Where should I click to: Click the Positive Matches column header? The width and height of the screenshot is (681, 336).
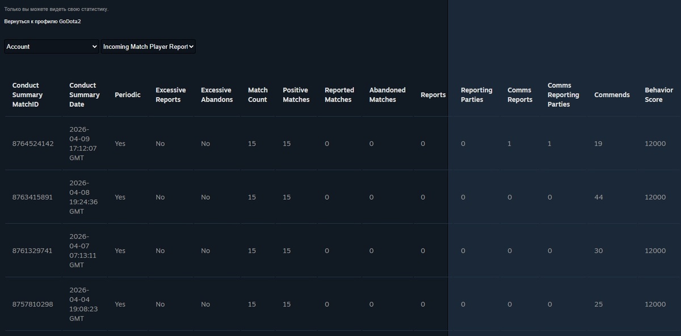296,95
